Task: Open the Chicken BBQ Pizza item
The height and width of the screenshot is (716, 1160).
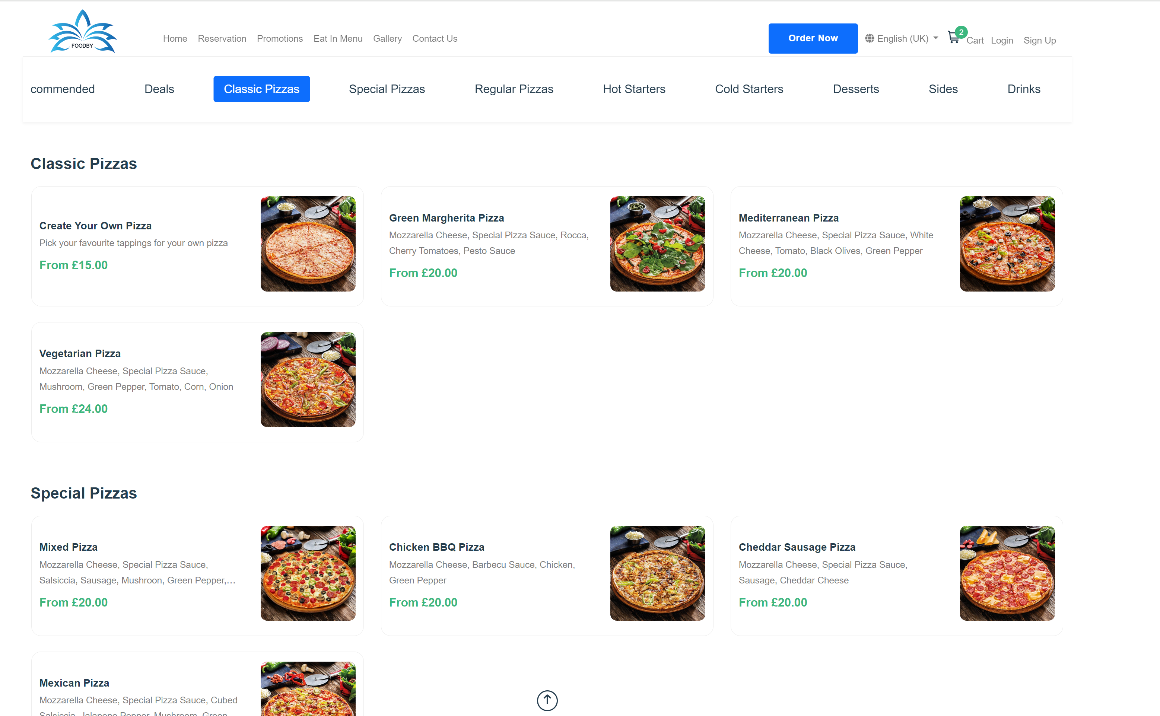Action: click(x=436, y=547)
